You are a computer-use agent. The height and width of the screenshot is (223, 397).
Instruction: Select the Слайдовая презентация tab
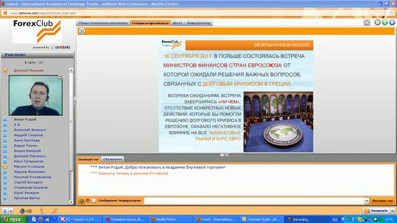coord(150,23)
